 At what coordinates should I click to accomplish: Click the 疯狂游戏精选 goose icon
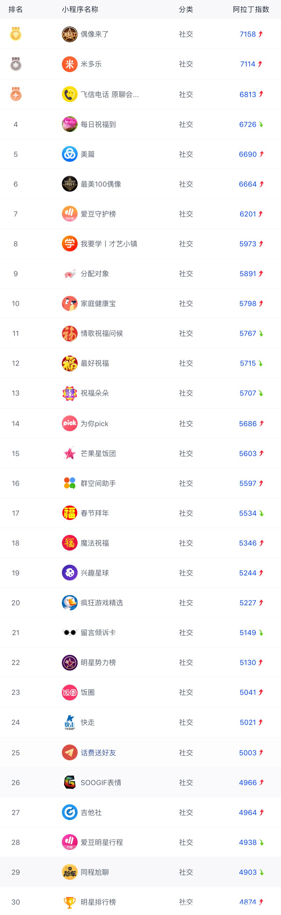69,602
